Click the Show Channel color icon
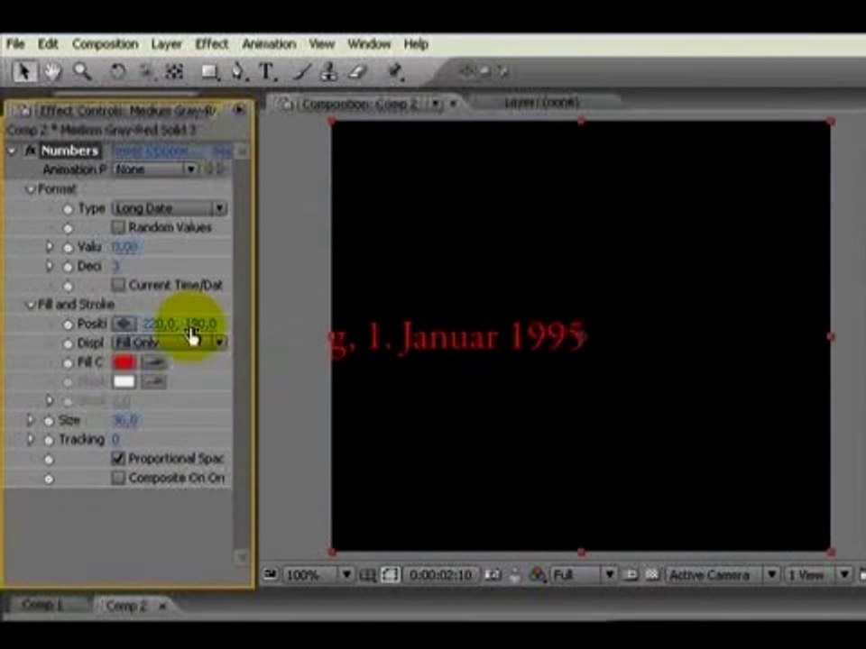Image resolution: width=866 pixels, height=649 pixels. point(537,575)
